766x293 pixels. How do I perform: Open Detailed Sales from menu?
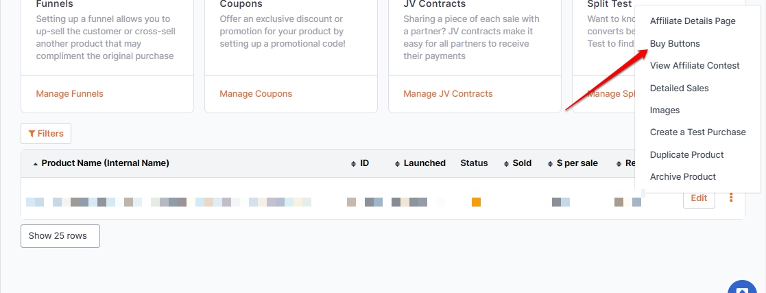point(679,88)
